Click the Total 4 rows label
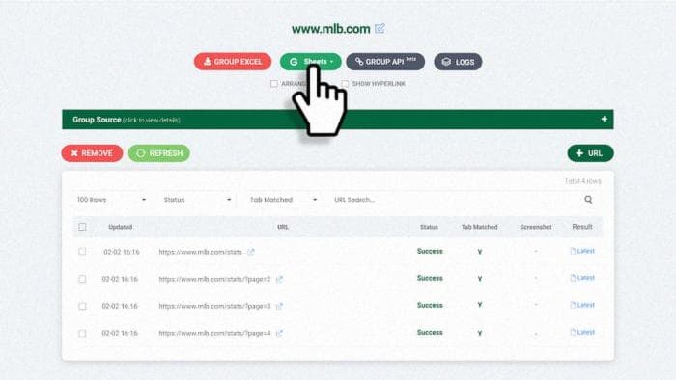 pyautogui.click(x=583, y=181)
